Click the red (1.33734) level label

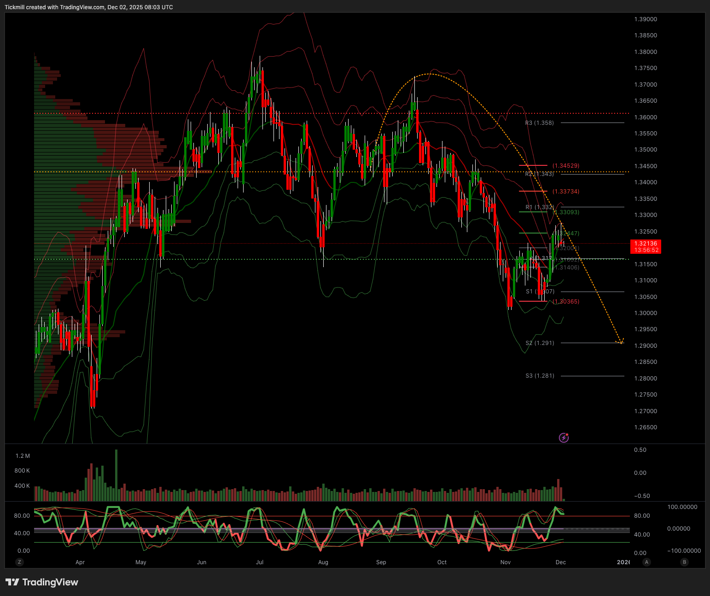[x=566, y=192]
